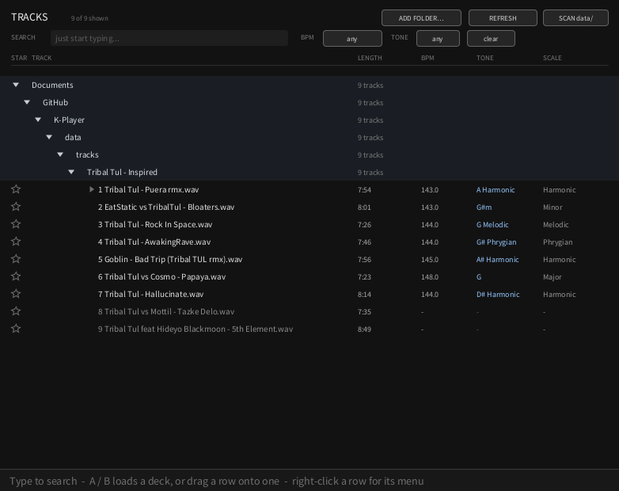Click the A Harmonic tone link
Image resolution: width=619 pixels, height=491 pixels.
(496, 189)
